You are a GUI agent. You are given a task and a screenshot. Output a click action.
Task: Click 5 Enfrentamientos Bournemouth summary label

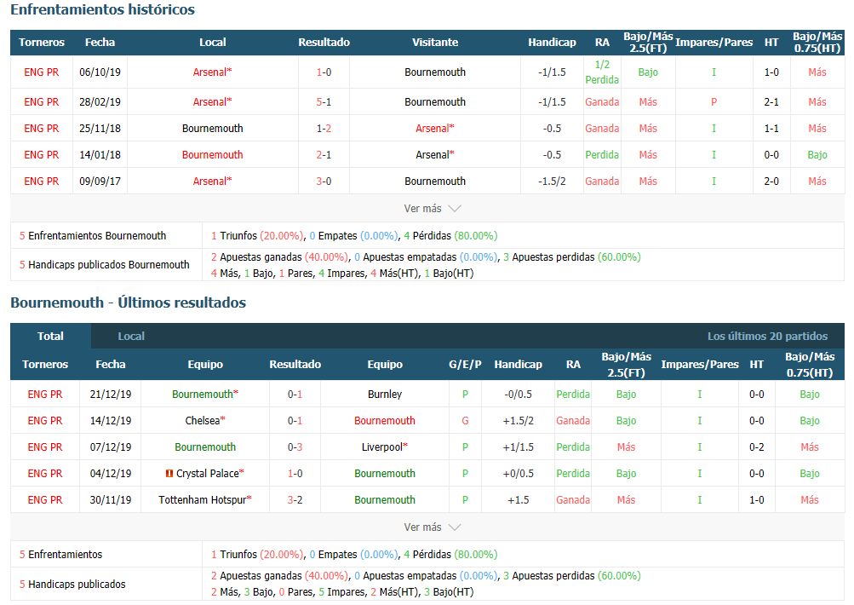point(93,236)
